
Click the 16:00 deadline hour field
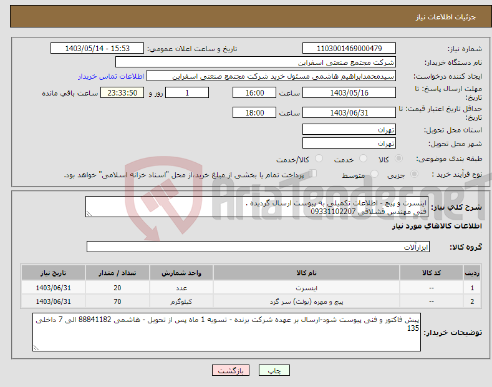pyautogui.click(x=254, y=92)
